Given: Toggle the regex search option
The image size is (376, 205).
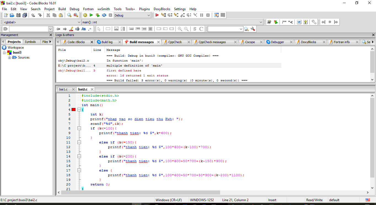Looking at the screenshot, I should coord(90,29).
